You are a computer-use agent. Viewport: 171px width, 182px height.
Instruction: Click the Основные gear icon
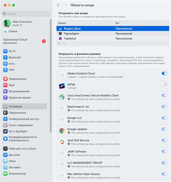click(5, 107)
